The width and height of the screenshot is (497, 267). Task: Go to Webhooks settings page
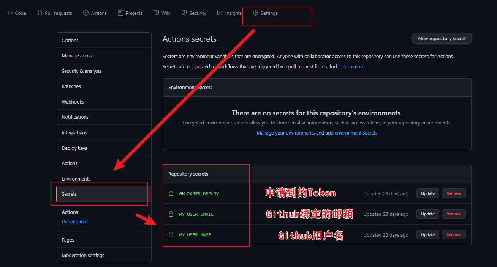(73, 102)
